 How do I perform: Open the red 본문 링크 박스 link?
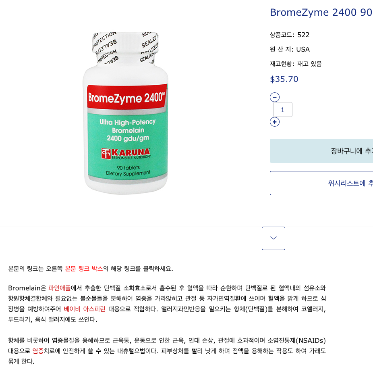84,269
